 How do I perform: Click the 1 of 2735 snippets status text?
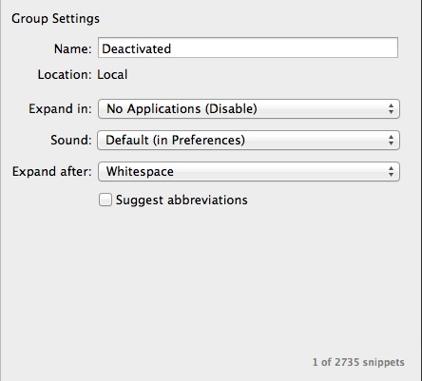(358, 362)
